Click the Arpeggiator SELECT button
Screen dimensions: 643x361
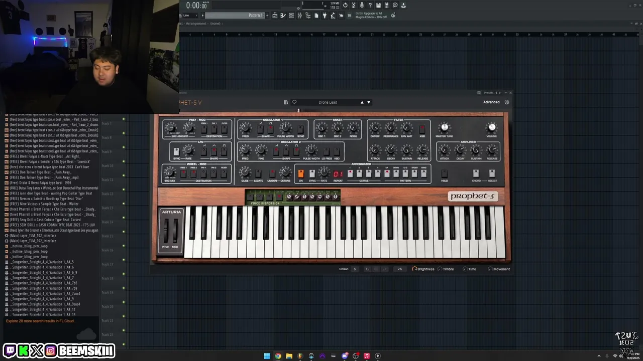click(492, 173)
